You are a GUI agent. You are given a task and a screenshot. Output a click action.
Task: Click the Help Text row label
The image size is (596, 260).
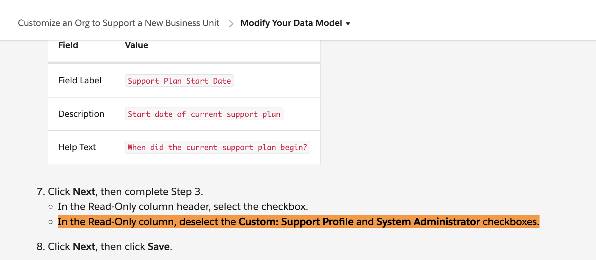(x=77, y=147)
